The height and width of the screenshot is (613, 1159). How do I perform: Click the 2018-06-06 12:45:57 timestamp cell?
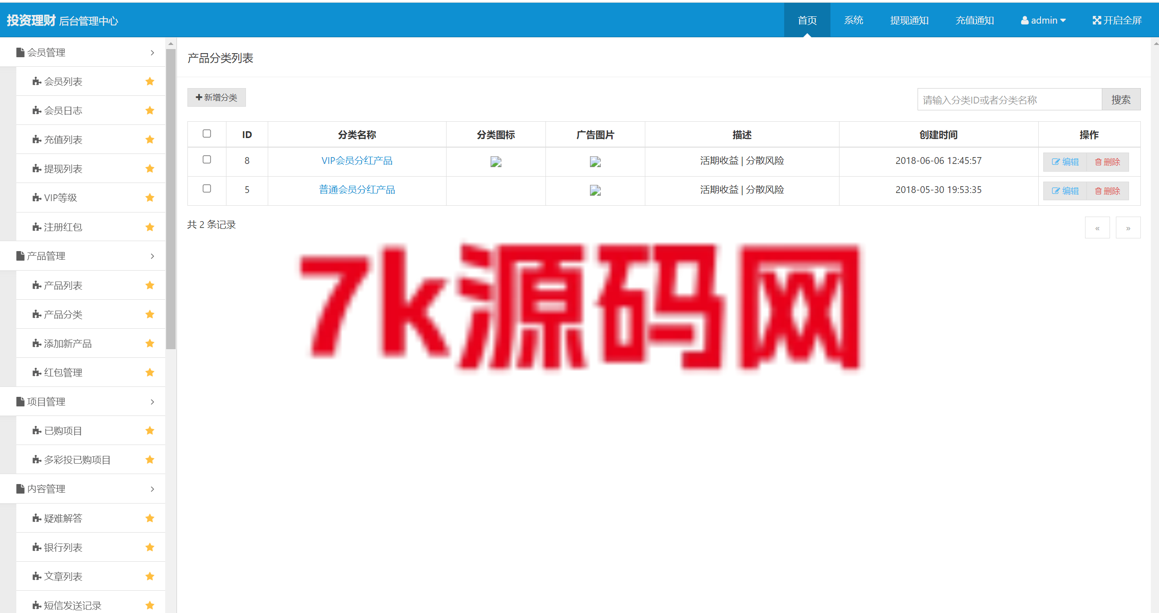click(938, 161)
